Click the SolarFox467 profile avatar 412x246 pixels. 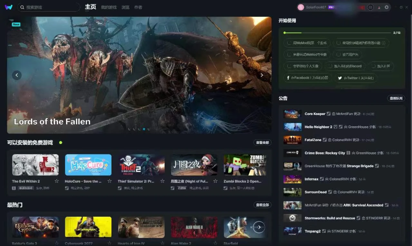301,7
